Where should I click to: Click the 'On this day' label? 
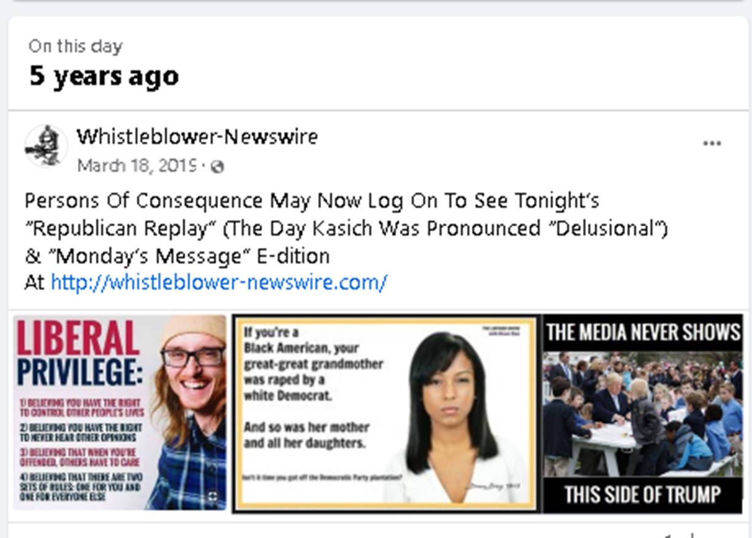[x=75, y=46]
